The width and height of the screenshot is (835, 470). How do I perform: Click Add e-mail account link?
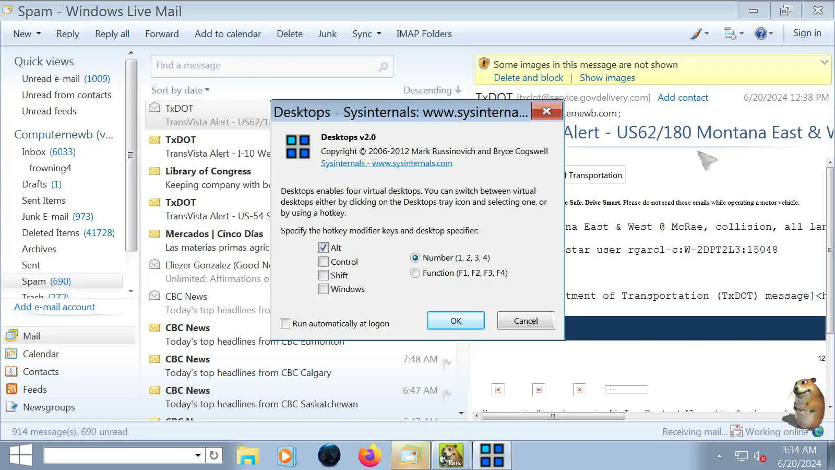click(x=54, y=307)
